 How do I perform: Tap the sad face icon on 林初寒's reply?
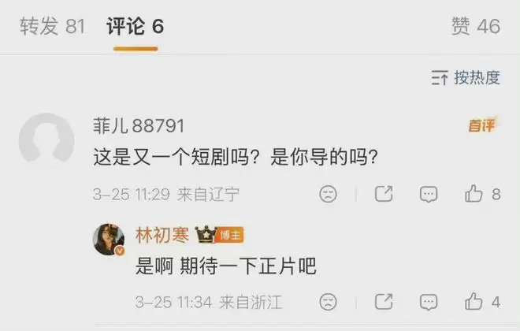tap(328, 302)
